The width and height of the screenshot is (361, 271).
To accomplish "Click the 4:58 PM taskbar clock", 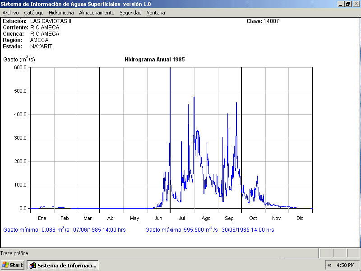I will coord(346,265).
